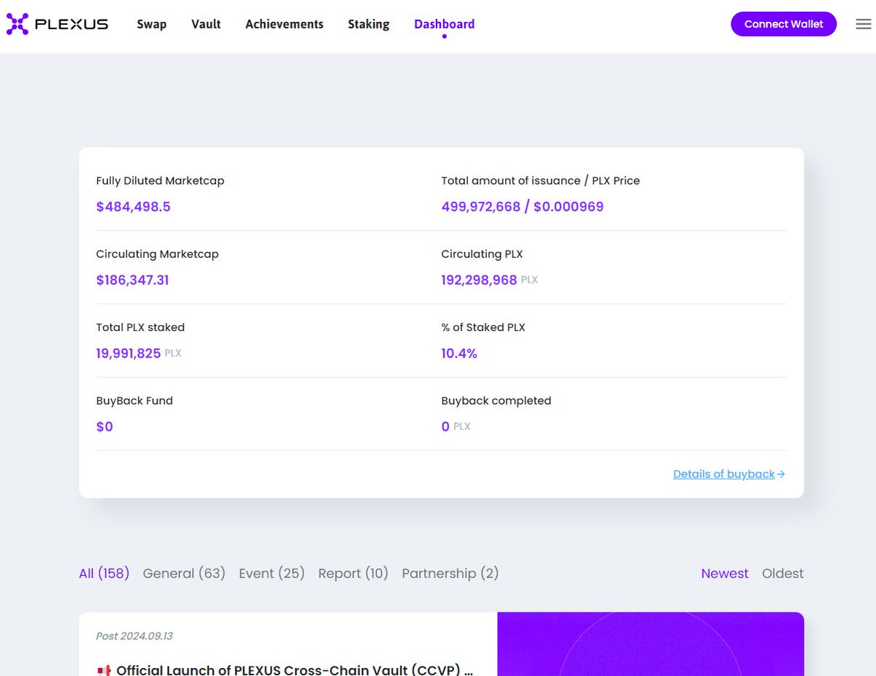Click the value 499,972,668 / $0.000969
Screen dimensions: 876x676
pos(523,207)
